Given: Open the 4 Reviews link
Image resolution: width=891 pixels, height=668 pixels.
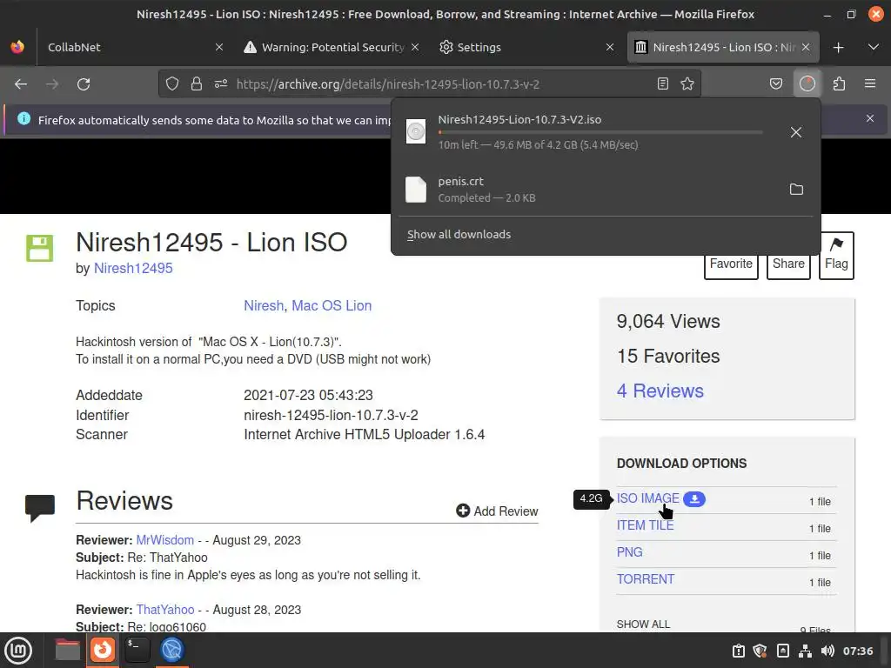Looking at the screenshot, I should tap(660, 391).
